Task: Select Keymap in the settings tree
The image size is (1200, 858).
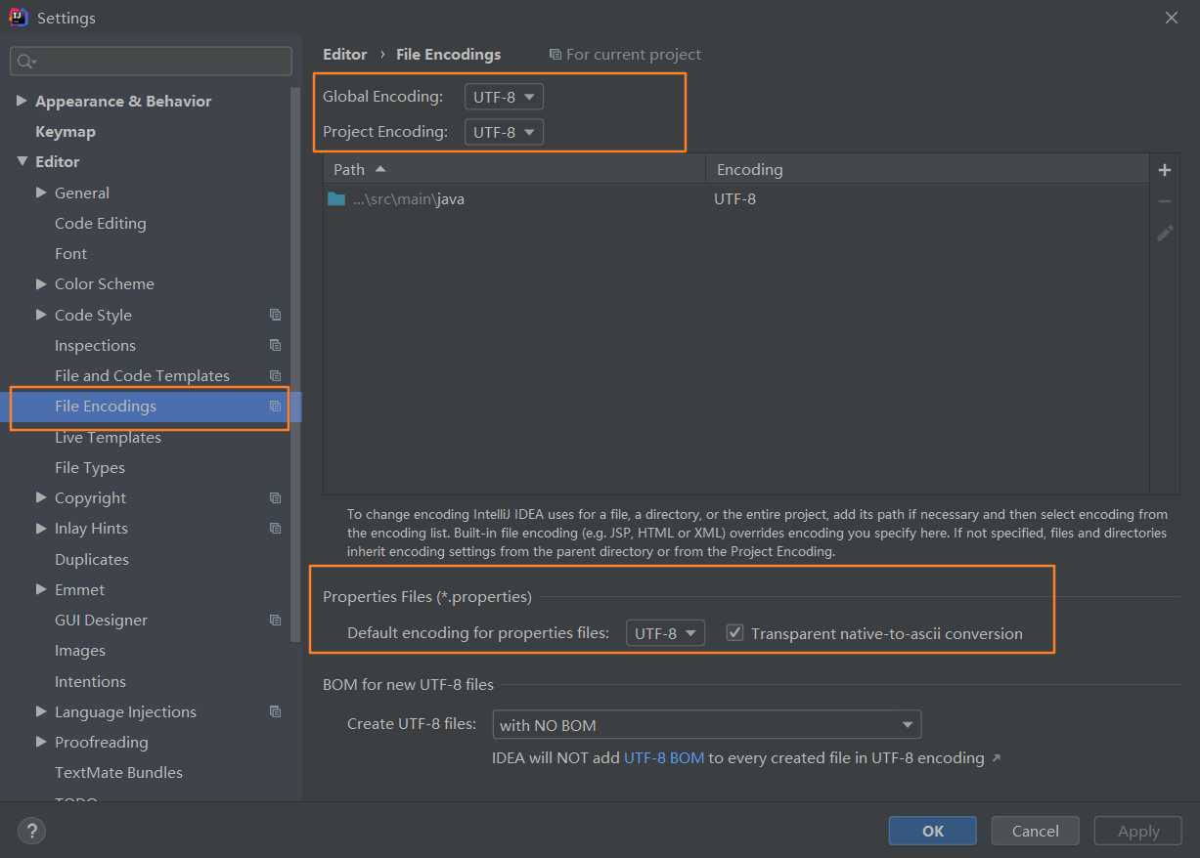Action: (66, 131)
